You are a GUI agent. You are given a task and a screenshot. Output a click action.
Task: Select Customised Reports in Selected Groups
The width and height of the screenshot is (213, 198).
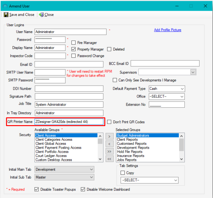[x=148, y=144]
